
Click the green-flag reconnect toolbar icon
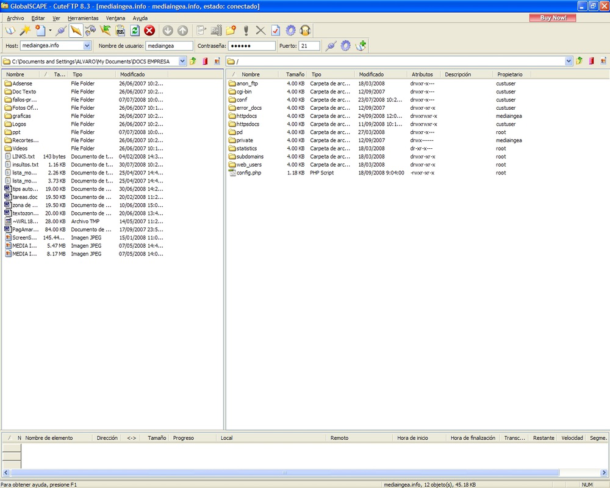coord(105,30)
